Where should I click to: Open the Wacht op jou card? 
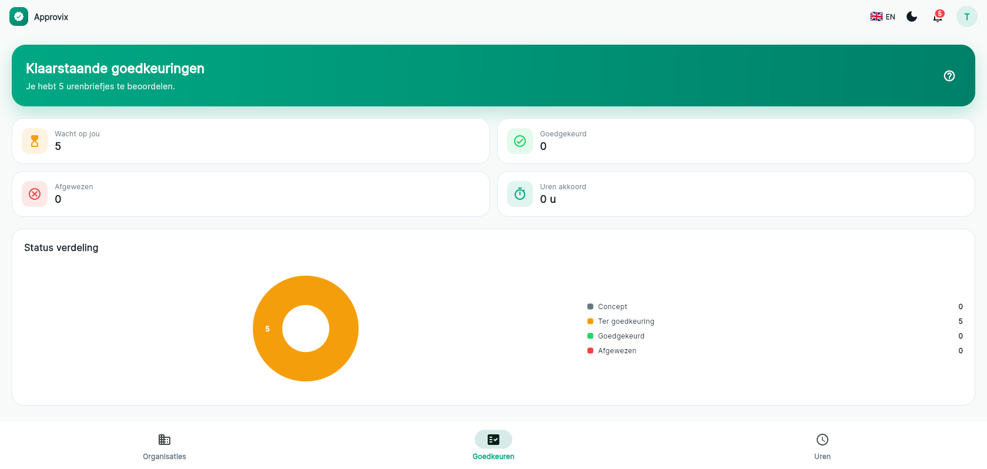coord(251,141)
